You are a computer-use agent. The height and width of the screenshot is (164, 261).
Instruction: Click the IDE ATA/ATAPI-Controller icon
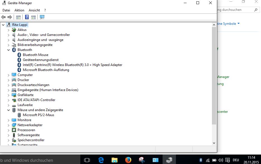(14, 100)
